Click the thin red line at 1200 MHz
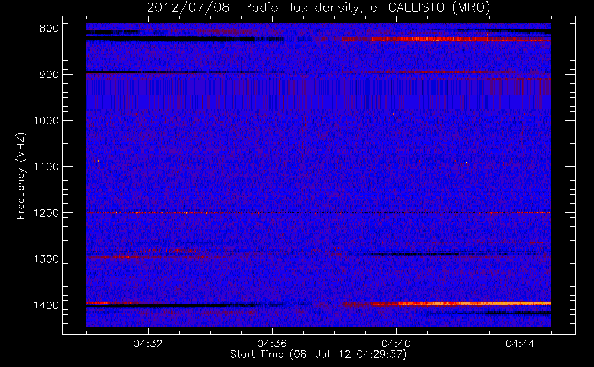Screen dimensions: 594x367 point(319,213)
